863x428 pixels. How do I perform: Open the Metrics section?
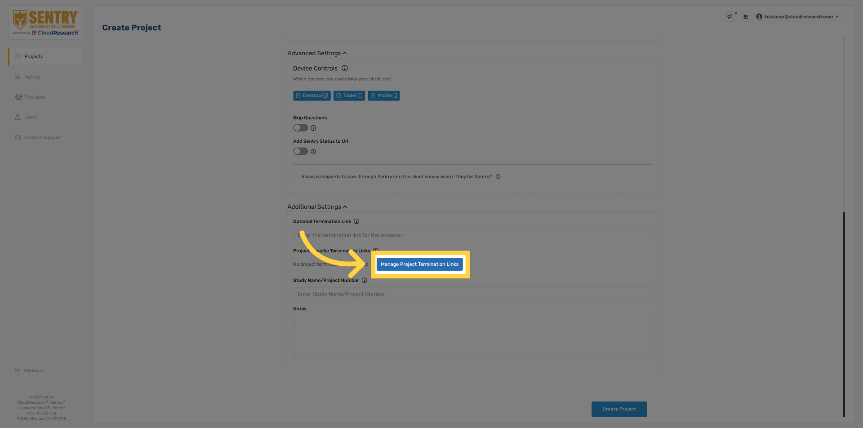[18, 76]
